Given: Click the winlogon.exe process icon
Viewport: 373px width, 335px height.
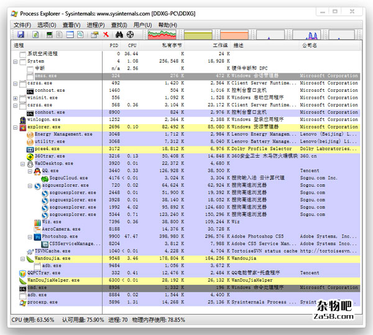Looking at the screenshot, I should point(23,120).
